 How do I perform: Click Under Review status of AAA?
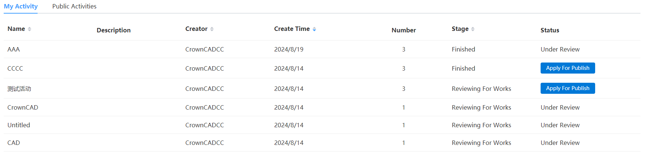pyautogui.click(x=560, y=49)
